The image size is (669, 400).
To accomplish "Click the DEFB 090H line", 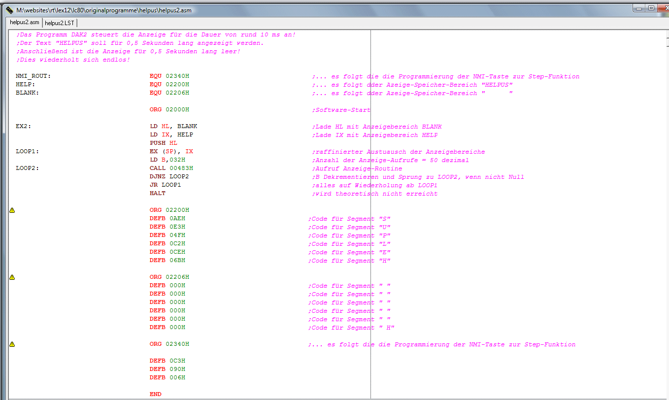I will pyautogui.click(x=167, y=369).
